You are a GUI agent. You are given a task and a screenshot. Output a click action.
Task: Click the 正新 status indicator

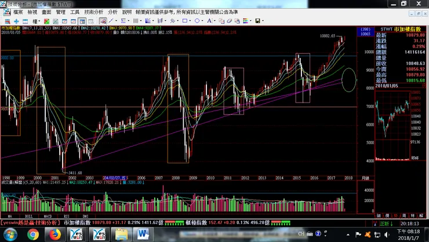(x=386, y=223)
